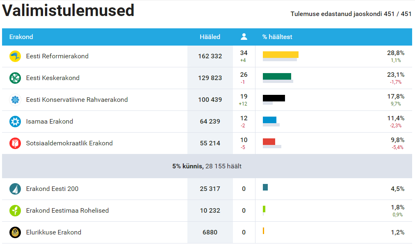Open Erakond Eestimaa Rohelised party name

click(x=67, y=210)
